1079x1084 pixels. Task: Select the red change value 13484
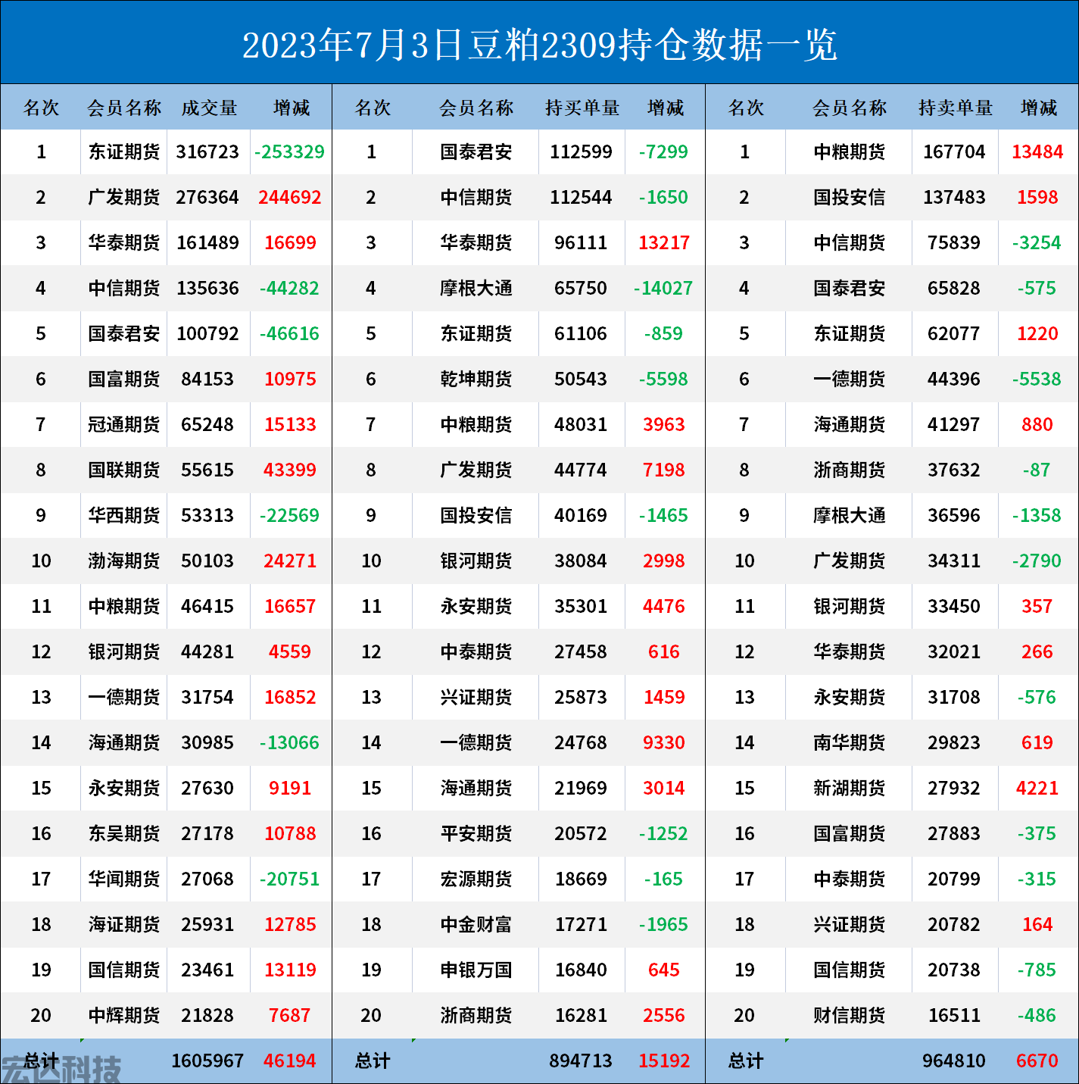point(1037,152)
